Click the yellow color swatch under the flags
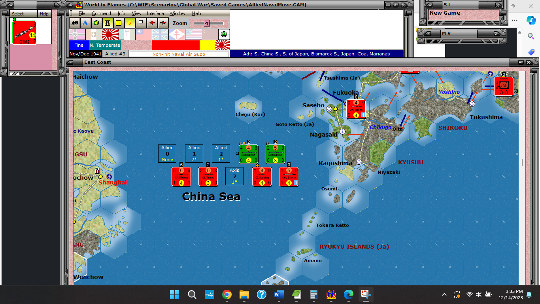This screenshot has height=304, width=540. click(207, 45)
